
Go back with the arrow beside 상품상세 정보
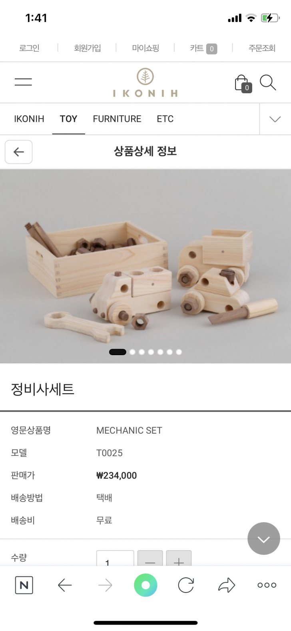pyautogui.click(x=19, y=152)
